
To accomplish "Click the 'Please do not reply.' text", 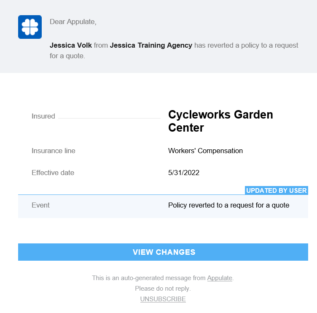I will [163, 289].
